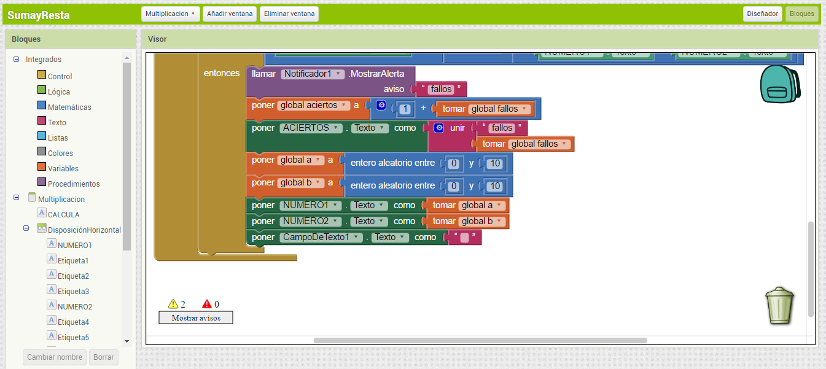Open the Notificador1 component dropdown
The image size is (826, 369).
click(313, 74)
